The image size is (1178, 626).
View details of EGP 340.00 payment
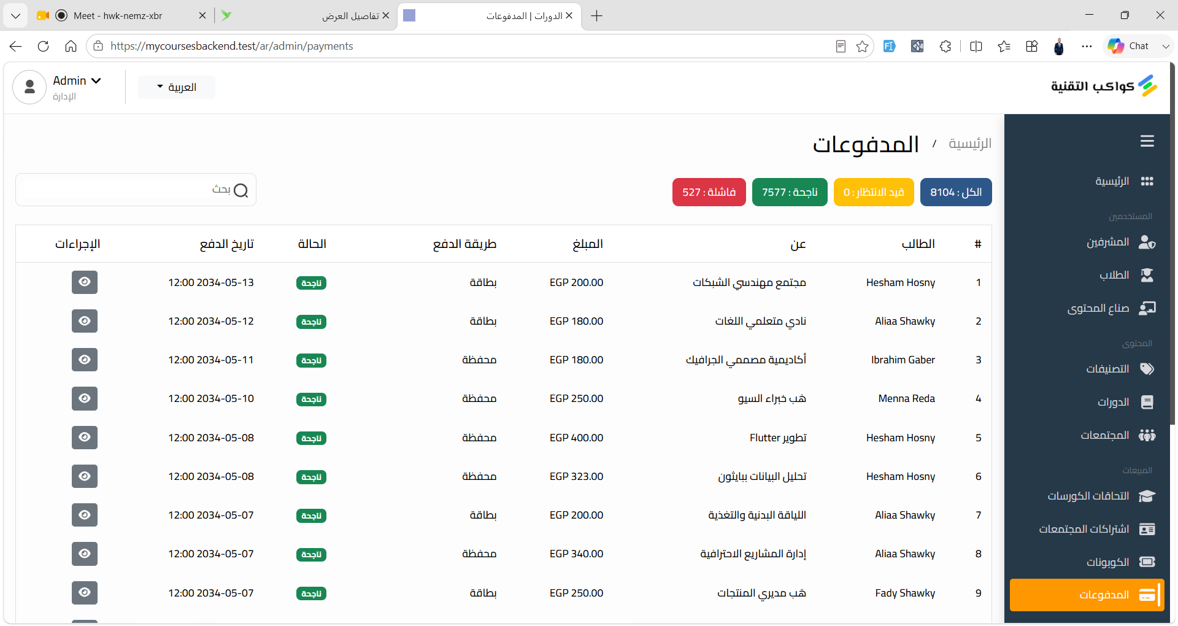(85, 554)
